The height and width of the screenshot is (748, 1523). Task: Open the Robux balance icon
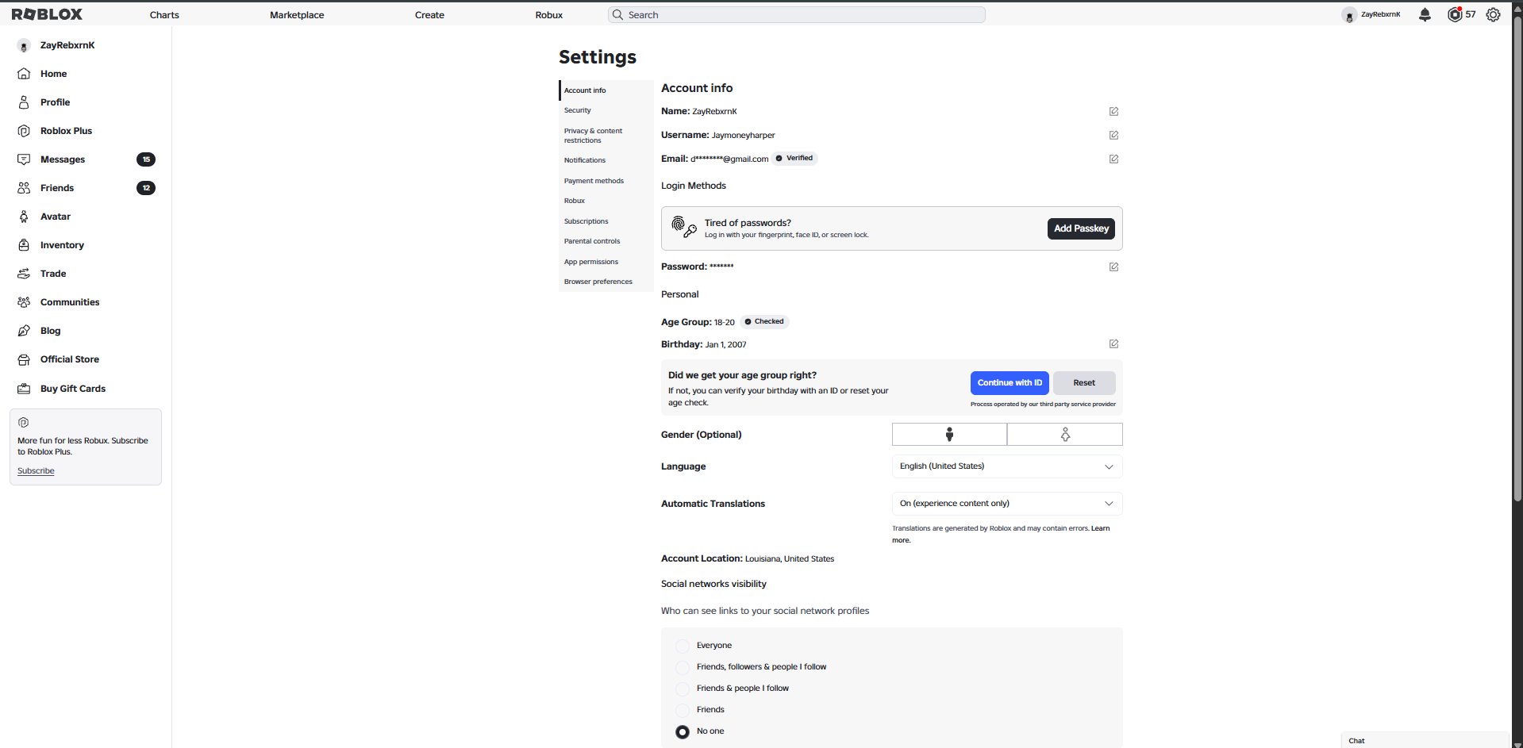click(1454, 14)
